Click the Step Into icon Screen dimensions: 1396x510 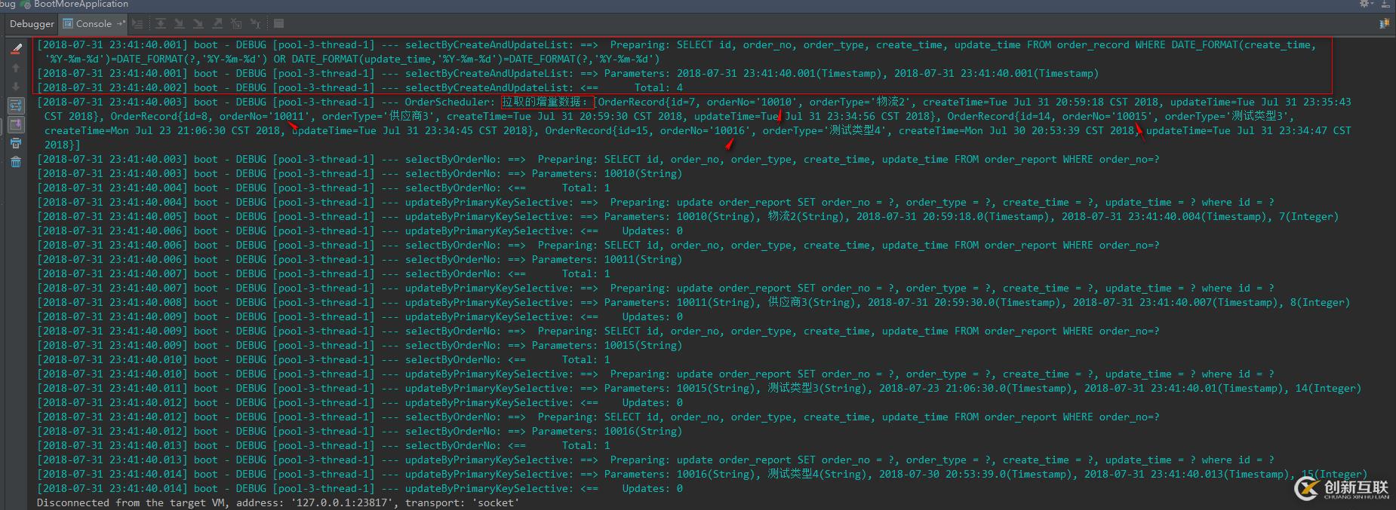[180, 24]
